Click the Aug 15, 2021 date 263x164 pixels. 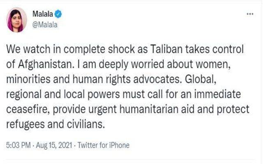coord(54,145)
